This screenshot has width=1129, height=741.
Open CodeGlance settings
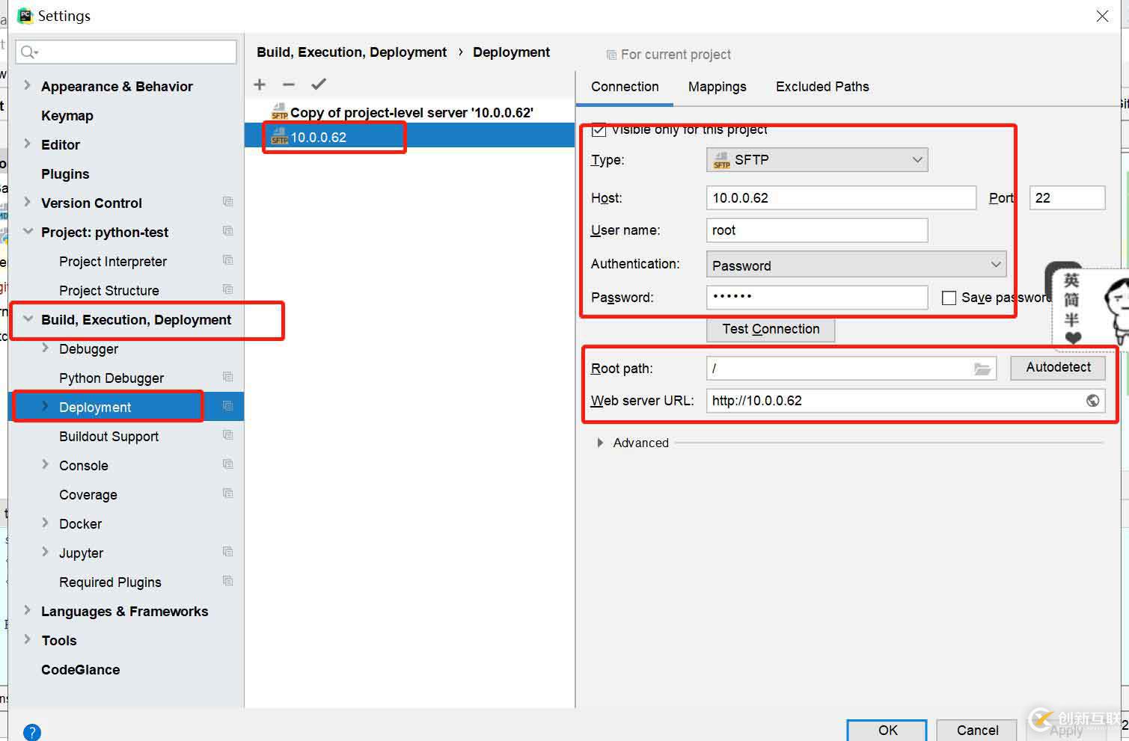coord(81,669)
